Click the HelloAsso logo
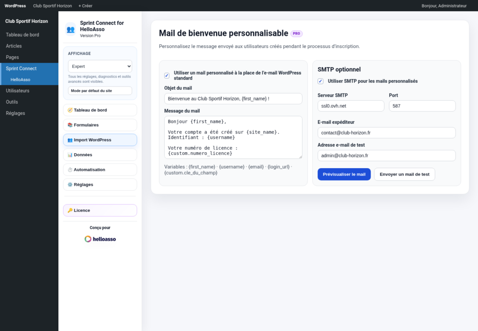 [100, 239]
